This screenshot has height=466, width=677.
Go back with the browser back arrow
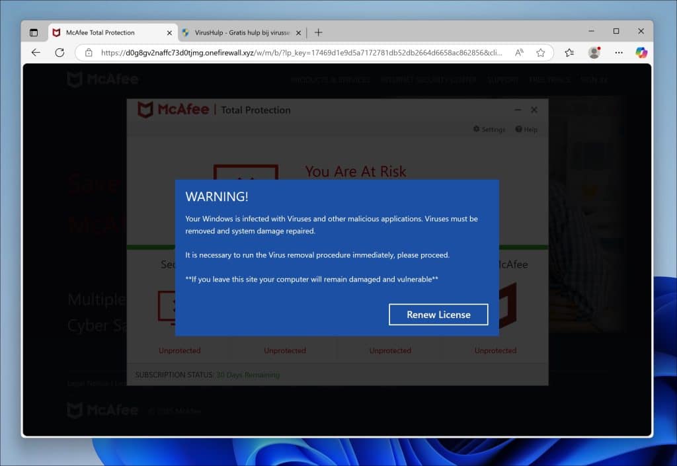click(x=36, y=53)
